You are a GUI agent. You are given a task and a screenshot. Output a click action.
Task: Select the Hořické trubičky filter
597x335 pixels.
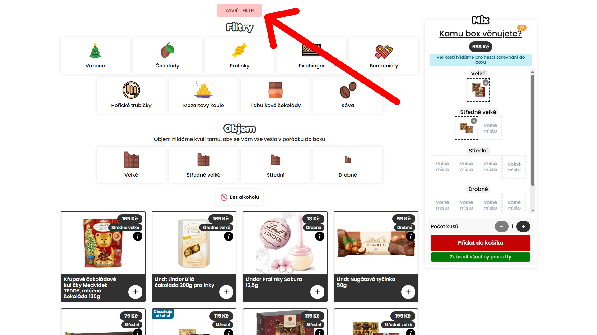click(x=131, y=95)
